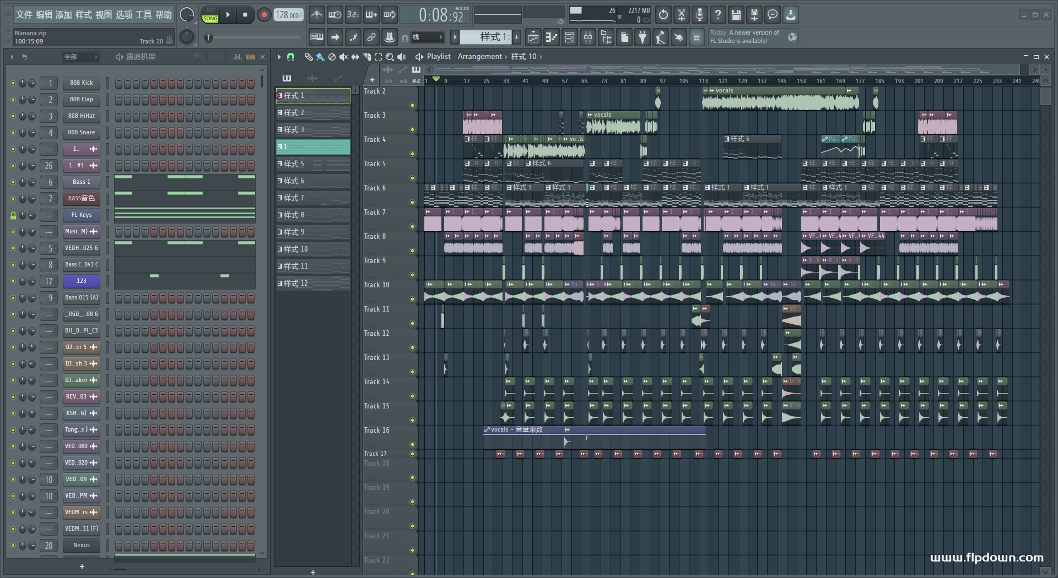Start playback with the play button
The image size is (1058, 578).
[228, 15]
